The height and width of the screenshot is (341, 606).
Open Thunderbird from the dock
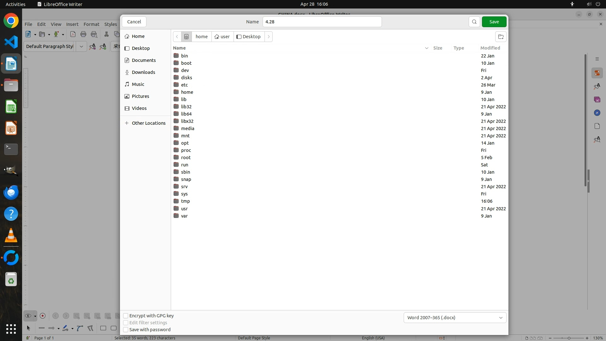pyautogui.click(x=11, y=192)
